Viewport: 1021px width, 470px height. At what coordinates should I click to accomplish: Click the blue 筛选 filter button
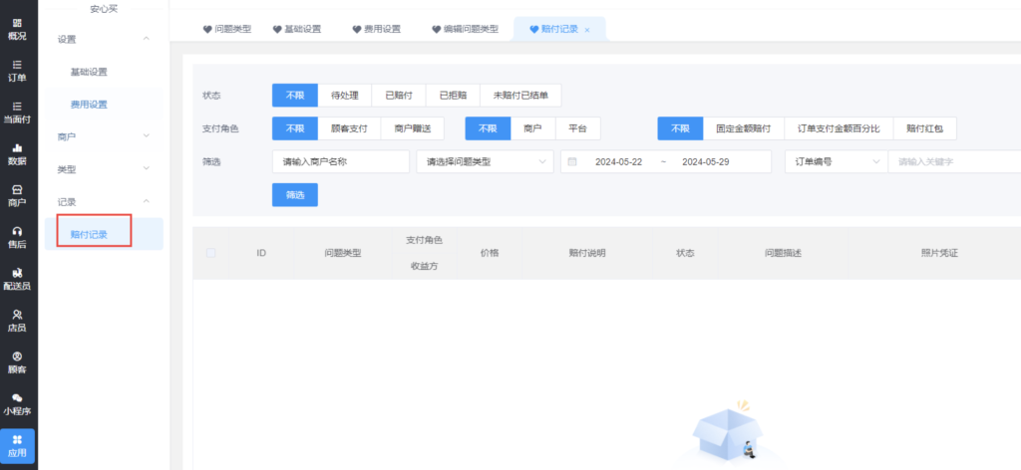click(x=294, y=194)
